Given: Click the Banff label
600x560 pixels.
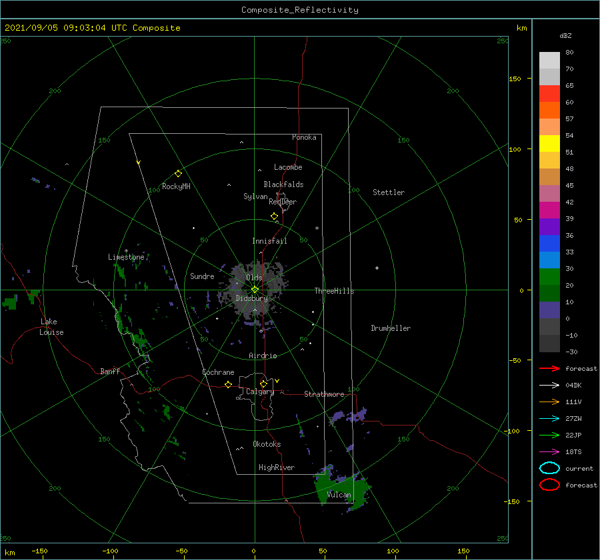Looking at the screenshot, I should point(110,371).
